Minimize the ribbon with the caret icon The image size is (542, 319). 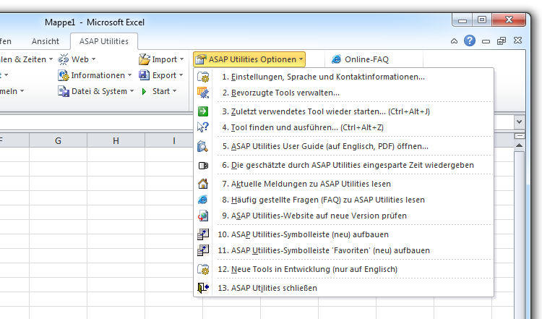(455, 41)
